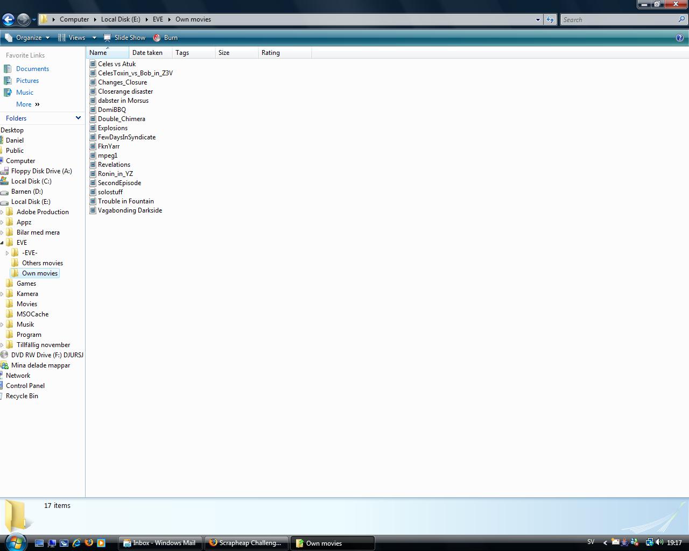Click the volume speaker tray icon
This screenshot has height=551, width=689.
coord(659,542)
